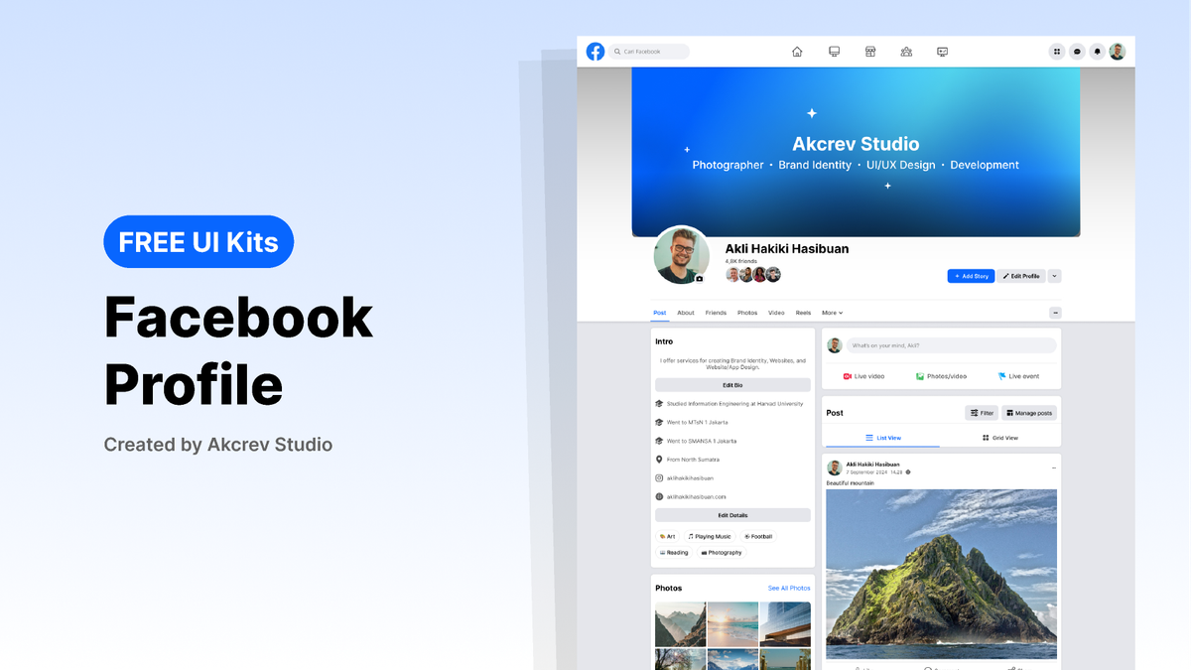This screenshot has height=670, width=1191.
Task: Open the See All Photos link
Action: pos(789,589)
